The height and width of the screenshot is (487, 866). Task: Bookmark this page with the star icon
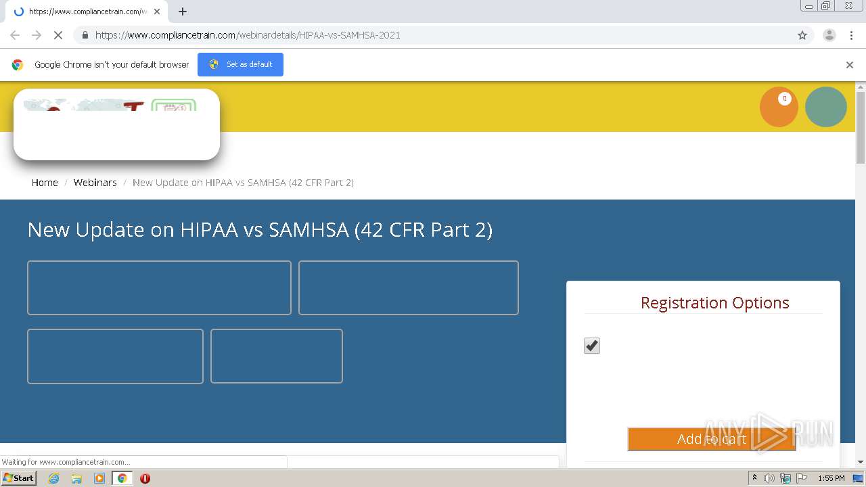pyautogui.click(x=802, y=35)
